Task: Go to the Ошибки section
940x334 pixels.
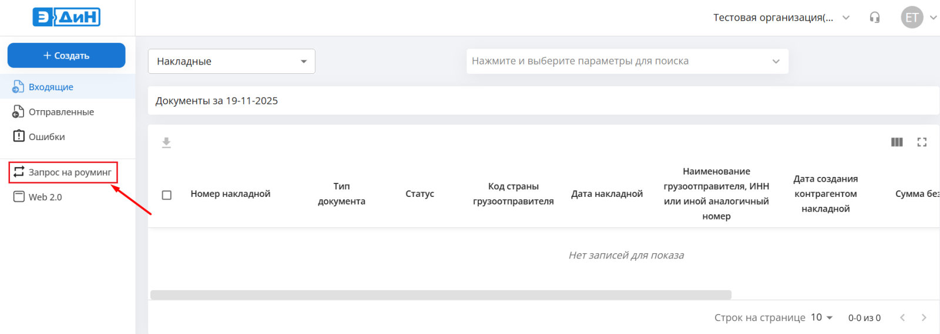Action: [46, 137]
